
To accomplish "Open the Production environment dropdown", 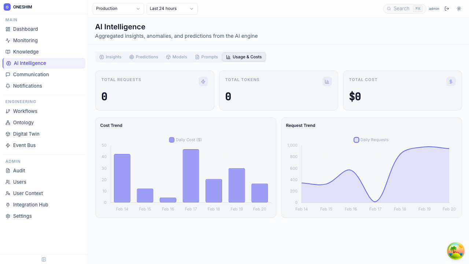I will click(x=118, y=9).
